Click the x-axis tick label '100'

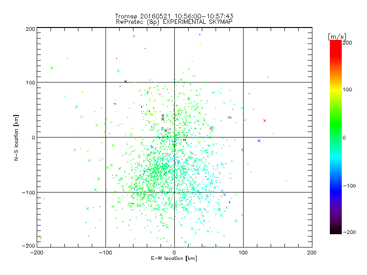click(x=243, y=253)
